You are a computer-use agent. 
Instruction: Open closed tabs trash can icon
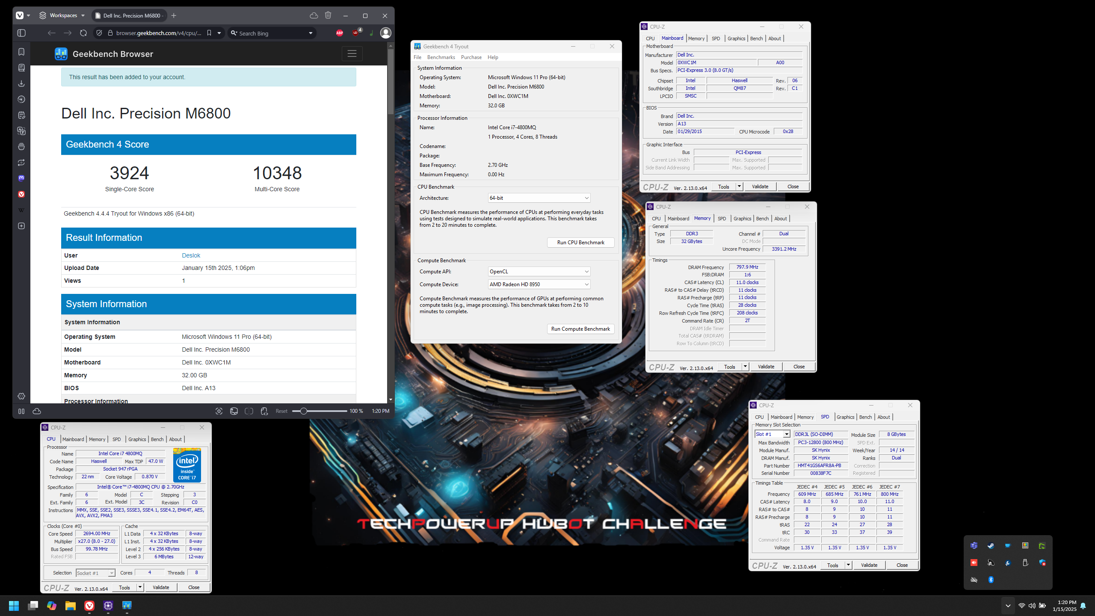click(328, 15)
